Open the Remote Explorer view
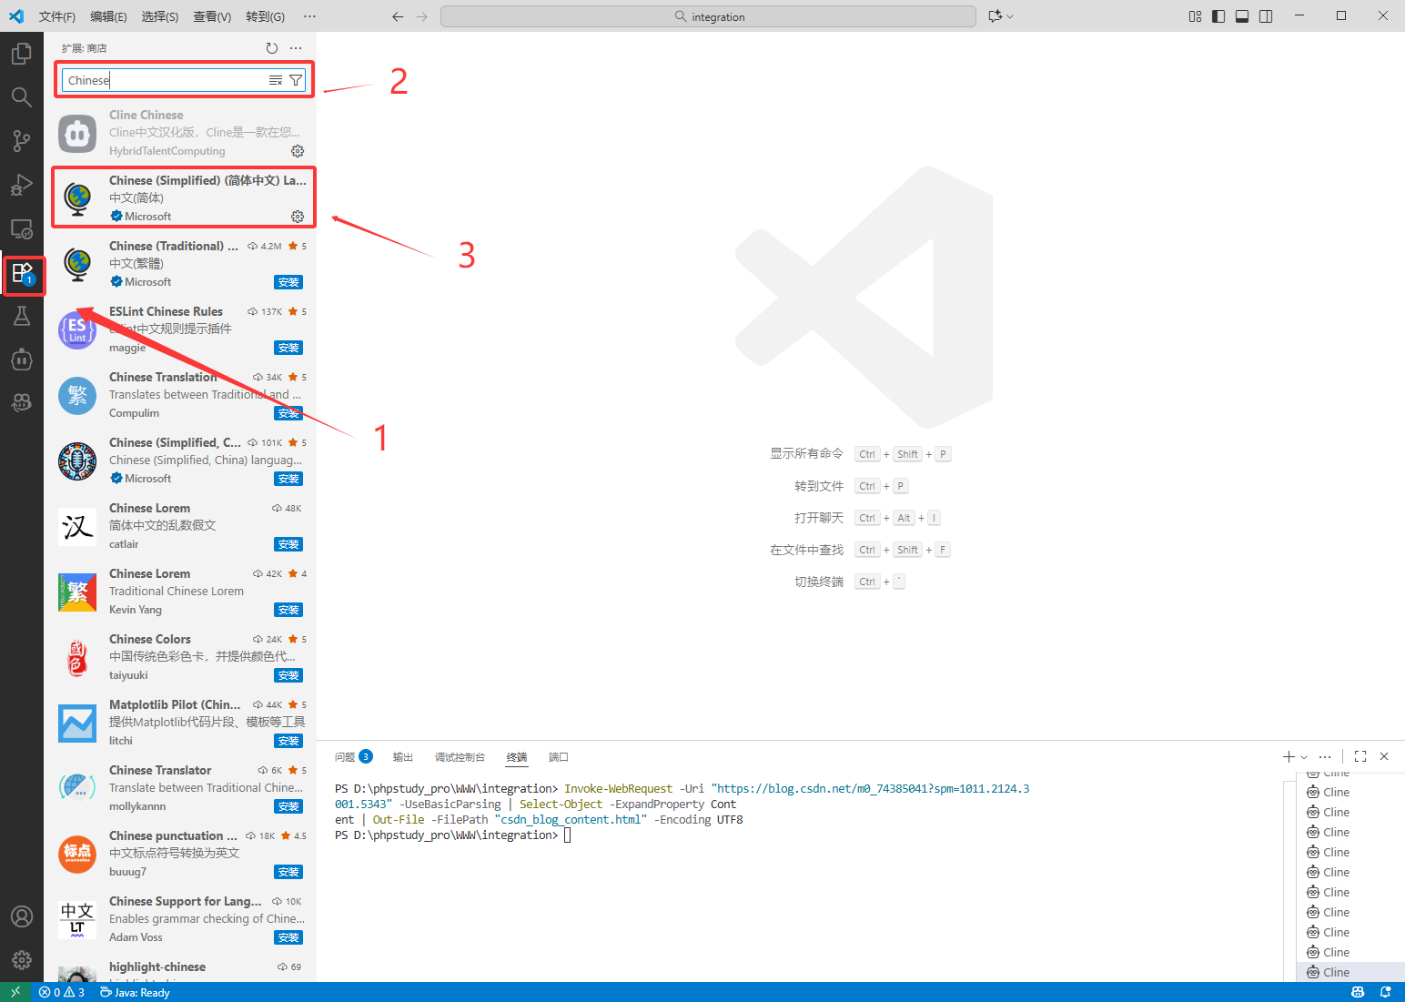The width and height of the screenshot is (1405, 1002). pyautogui.click(x=22, y=228)
